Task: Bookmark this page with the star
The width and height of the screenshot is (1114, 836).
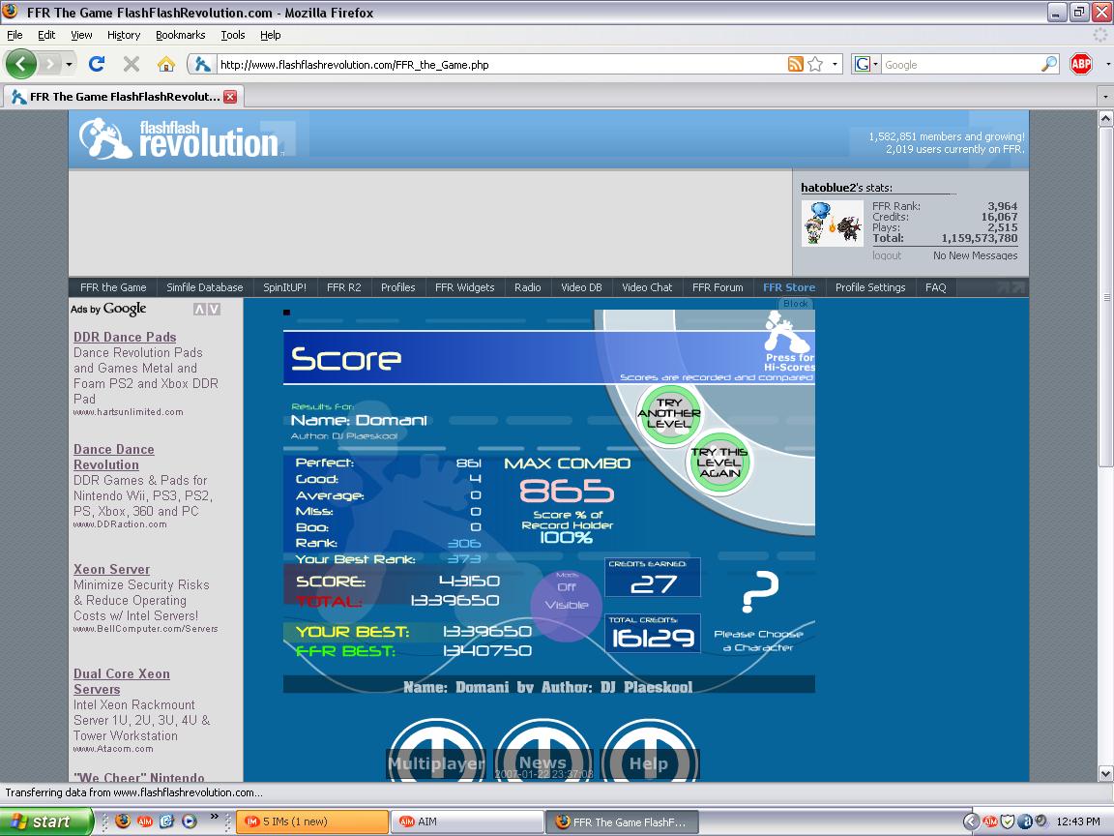Action: click(815, 64)
